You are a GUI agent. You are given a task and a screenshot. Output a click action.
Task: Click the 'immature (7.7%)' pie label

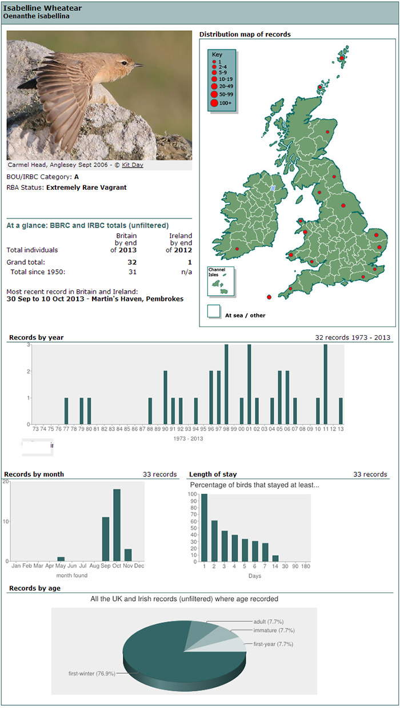click(x=273, y=630)
